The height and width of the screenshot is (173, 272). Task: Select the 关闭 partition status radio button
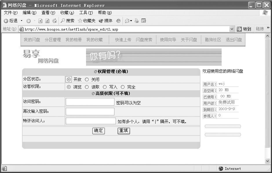(87, 80)
